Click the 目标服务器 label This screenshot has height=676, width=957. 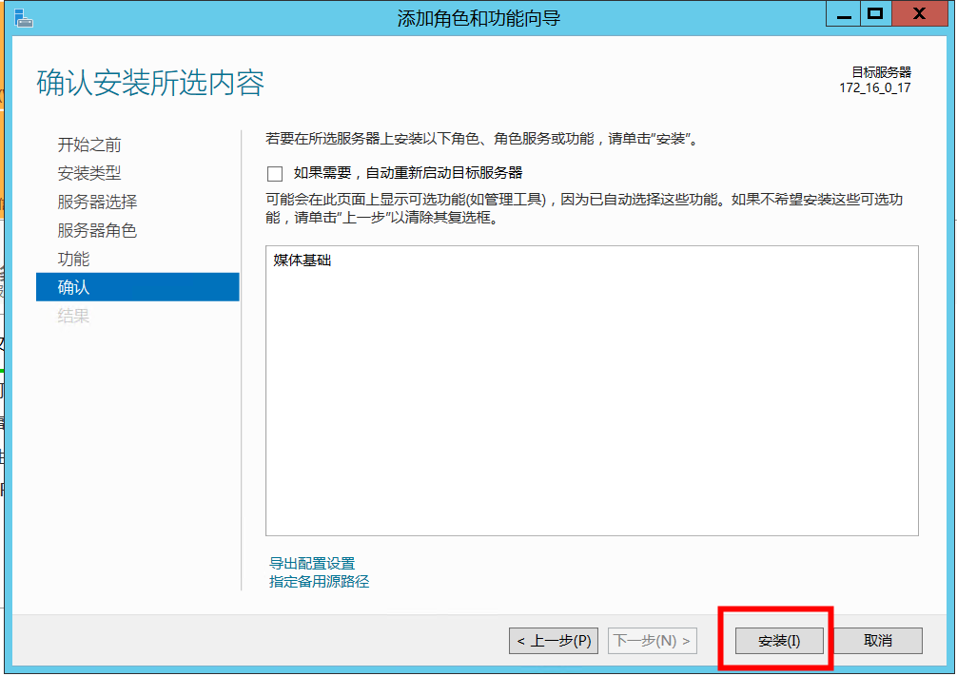(x=881, y=72)
